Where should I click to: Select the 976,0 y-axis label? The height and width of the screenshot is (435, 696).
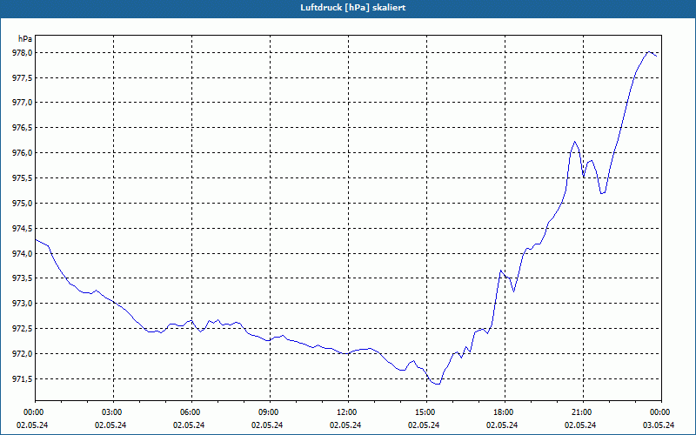(x=23, y=153)
